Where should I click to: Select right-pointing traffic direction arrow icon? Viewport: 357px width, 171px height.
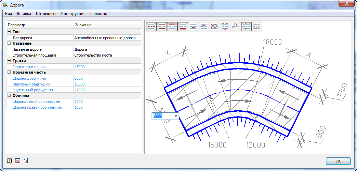tap(193, 27)
